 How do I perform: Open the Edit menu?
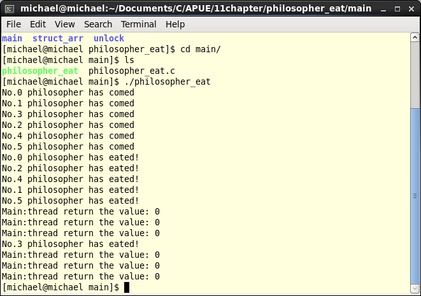pyautogui.click(x=38, y=24)
